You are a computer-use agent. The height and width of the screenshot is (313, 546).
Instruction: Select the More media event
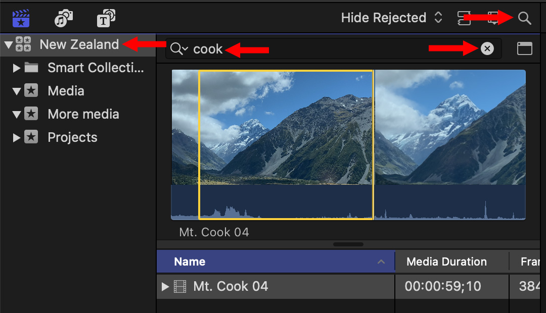pyautogui.click(x=83, y=114)
